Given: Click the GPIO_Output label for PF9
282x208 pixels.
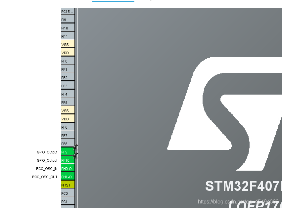Looking at the screenshot, I should (x=47, y=152).
